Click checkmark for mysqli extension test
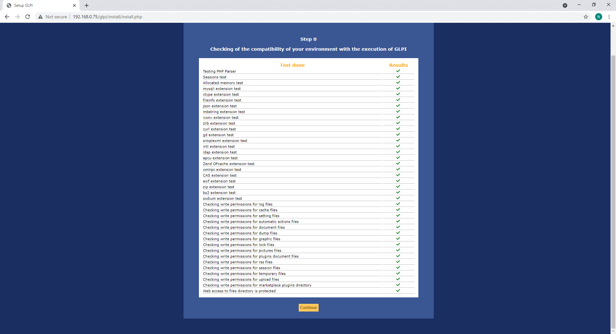The height and width of the screenshot is (334, 616). (398, 88)
